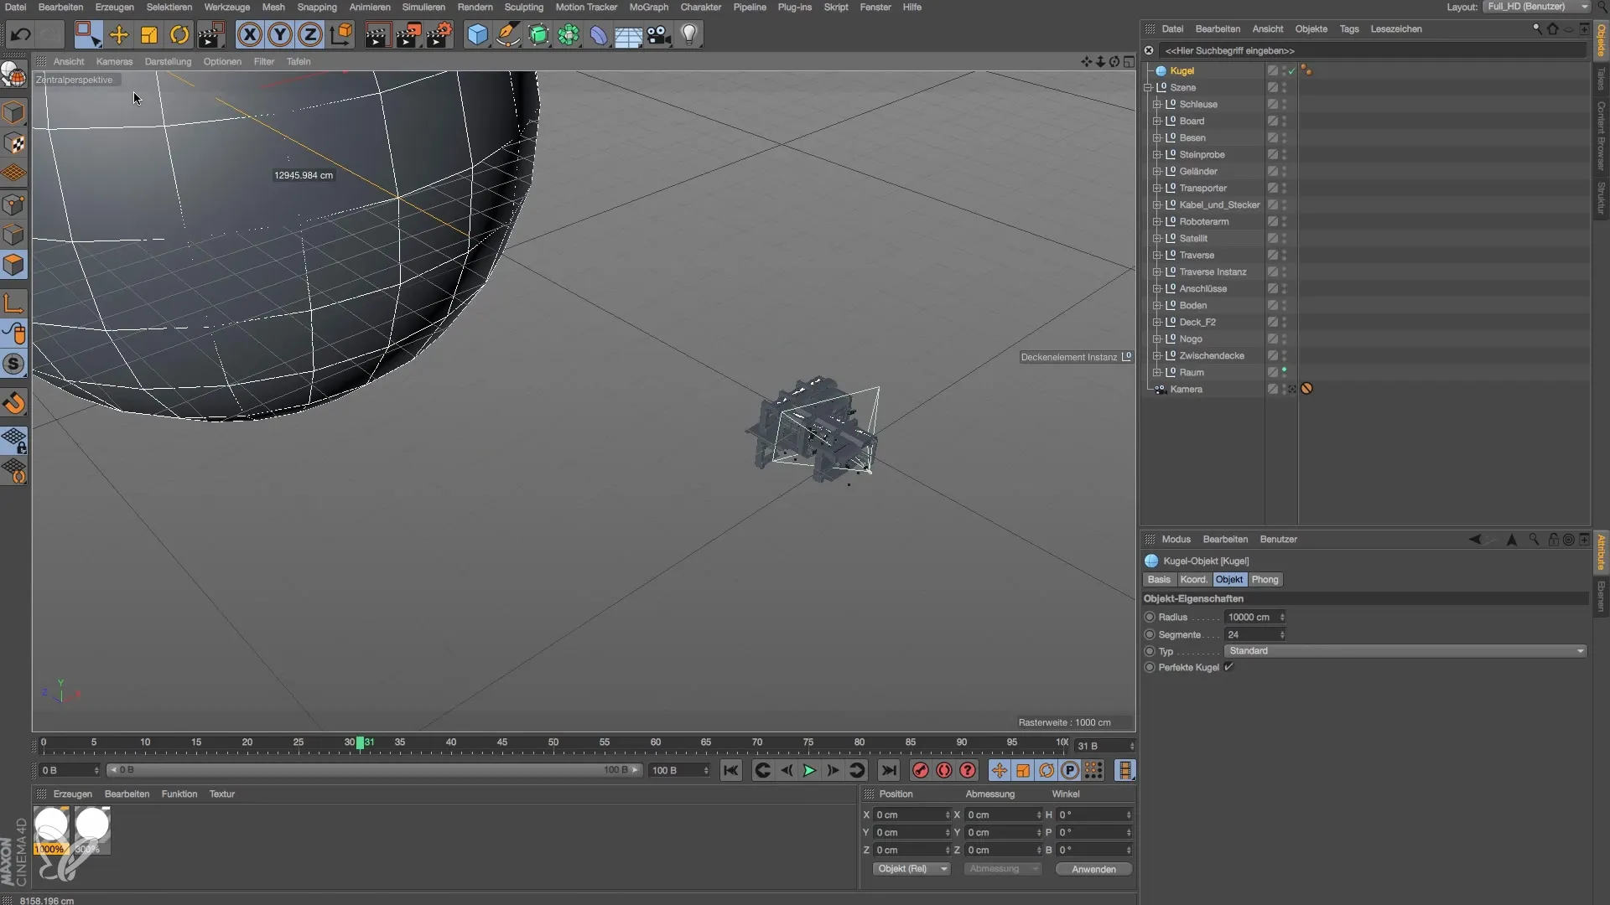Select the Kamera object row
This screenshot has height=905, width=1610.
coord(1186,389)
